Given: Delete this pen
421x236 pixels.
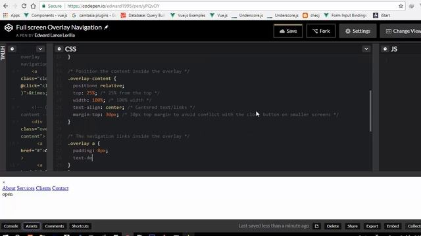Looking at the screenshot, I should pyautogui.click(x=333, y=226).
